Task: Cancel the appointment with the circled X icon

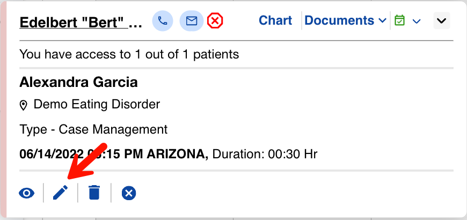Action: tap(128, 193)
